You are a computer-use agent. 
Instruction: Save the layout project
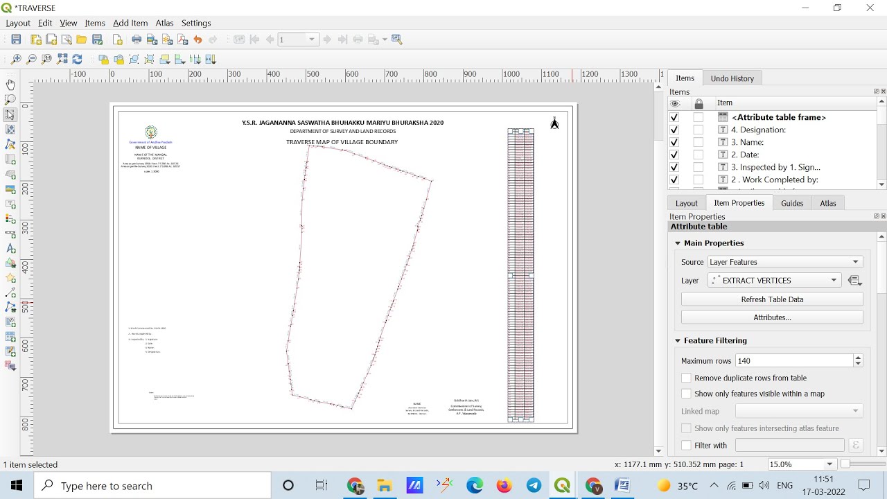16,40
